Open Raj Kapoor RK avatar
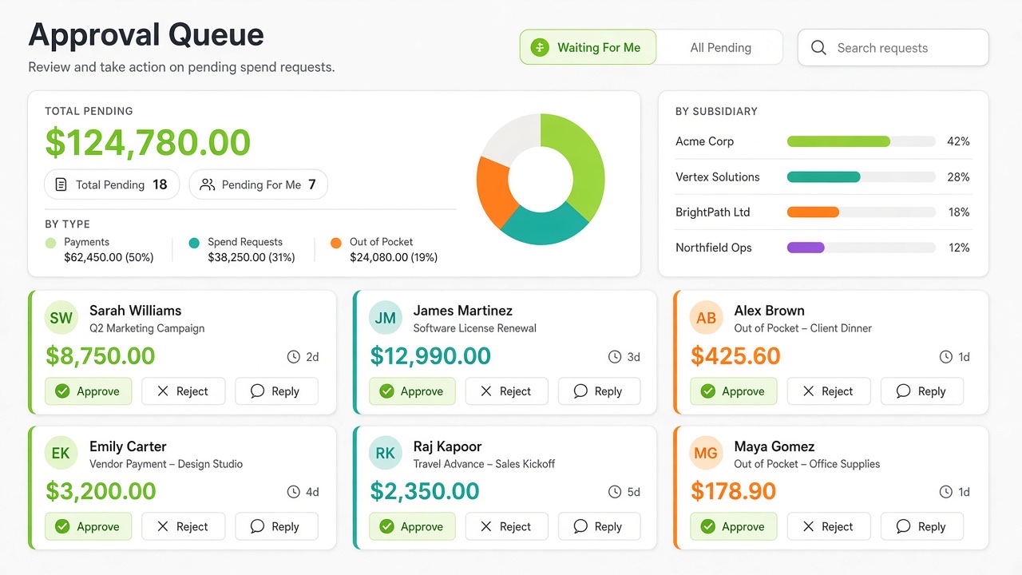1022x575 pixels. (x=386, y=453)
